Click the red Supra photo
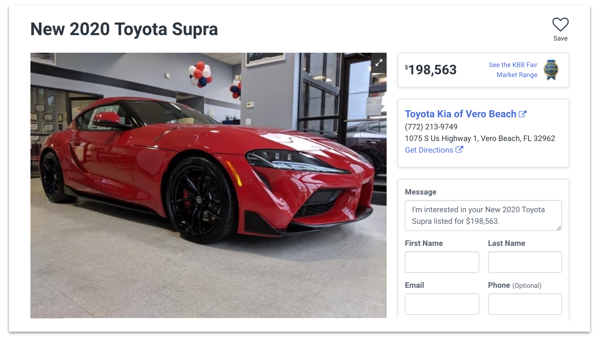 pos(208,185)
